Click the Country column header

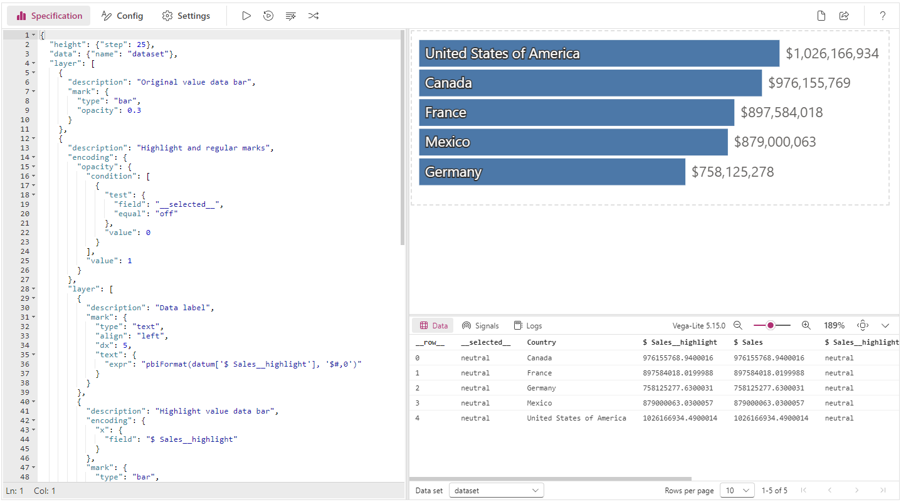click(541, 342)
